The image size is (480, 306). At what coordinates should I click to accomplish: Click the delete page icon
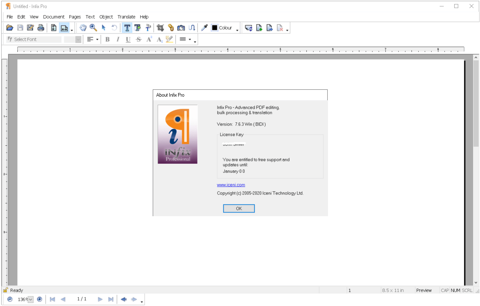coord(280,28)
